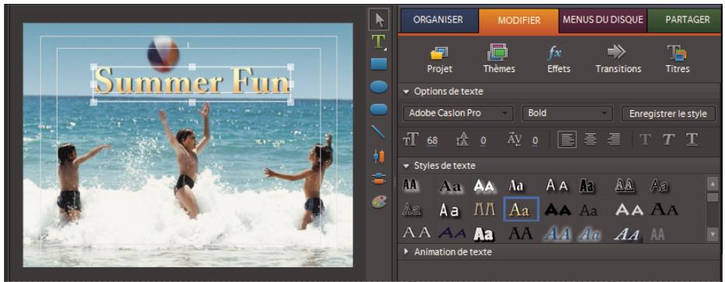The width and height of the screenshot is (725, 282).
Task: Center the title horizontally with the orange icon
Action: [379, 180]
